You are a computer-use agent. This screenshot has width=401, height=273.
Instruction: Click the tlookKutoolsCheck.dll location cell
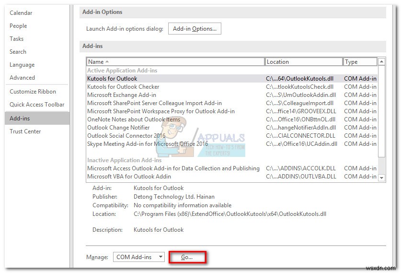[300, 87]
